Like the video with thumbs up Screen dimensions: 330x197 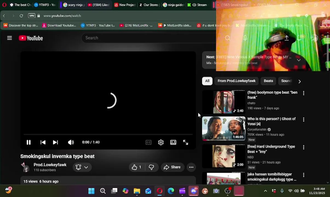pos(136,167)
